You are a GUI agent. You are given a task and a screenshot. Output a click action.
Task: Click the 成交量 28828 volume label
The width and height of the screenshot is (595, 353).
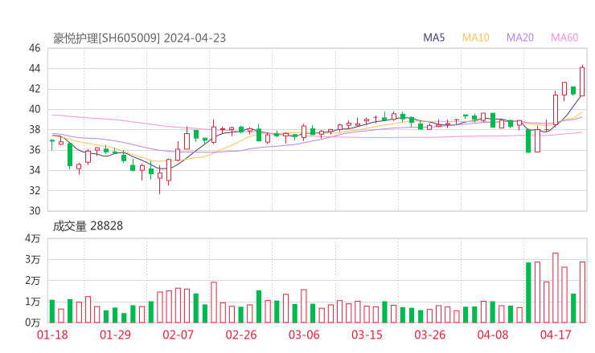click(x=88, y=226)
